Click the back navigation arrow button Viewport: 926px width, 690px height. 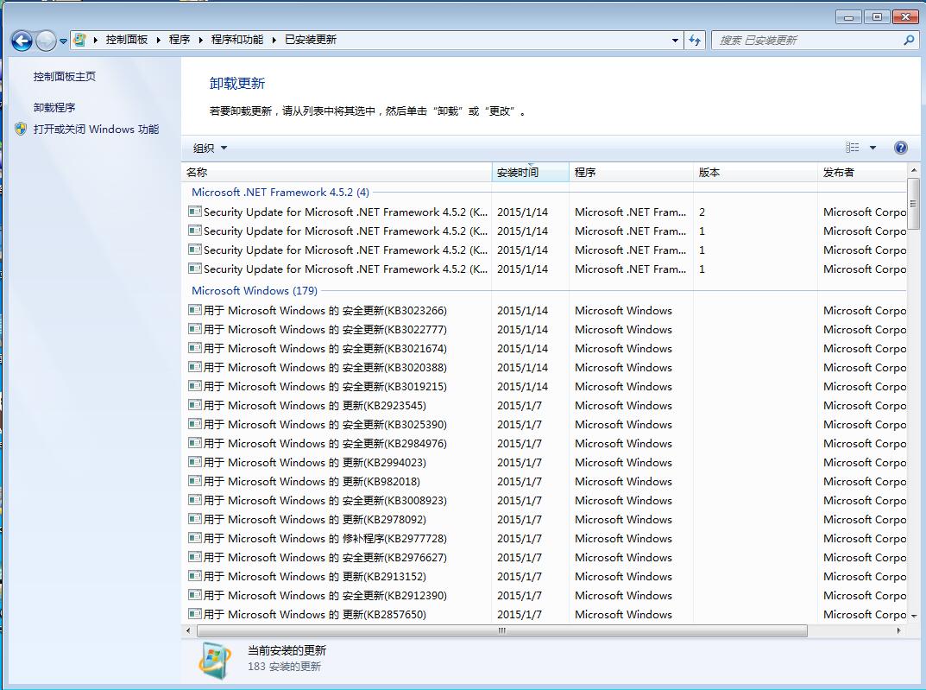pos(22,40)
